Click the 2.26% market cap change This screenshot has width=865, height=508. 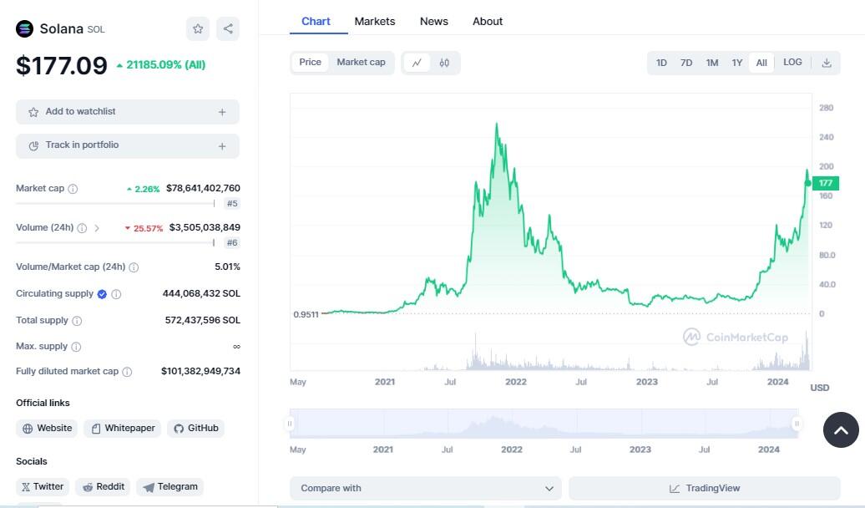click(x=144, y=189)
